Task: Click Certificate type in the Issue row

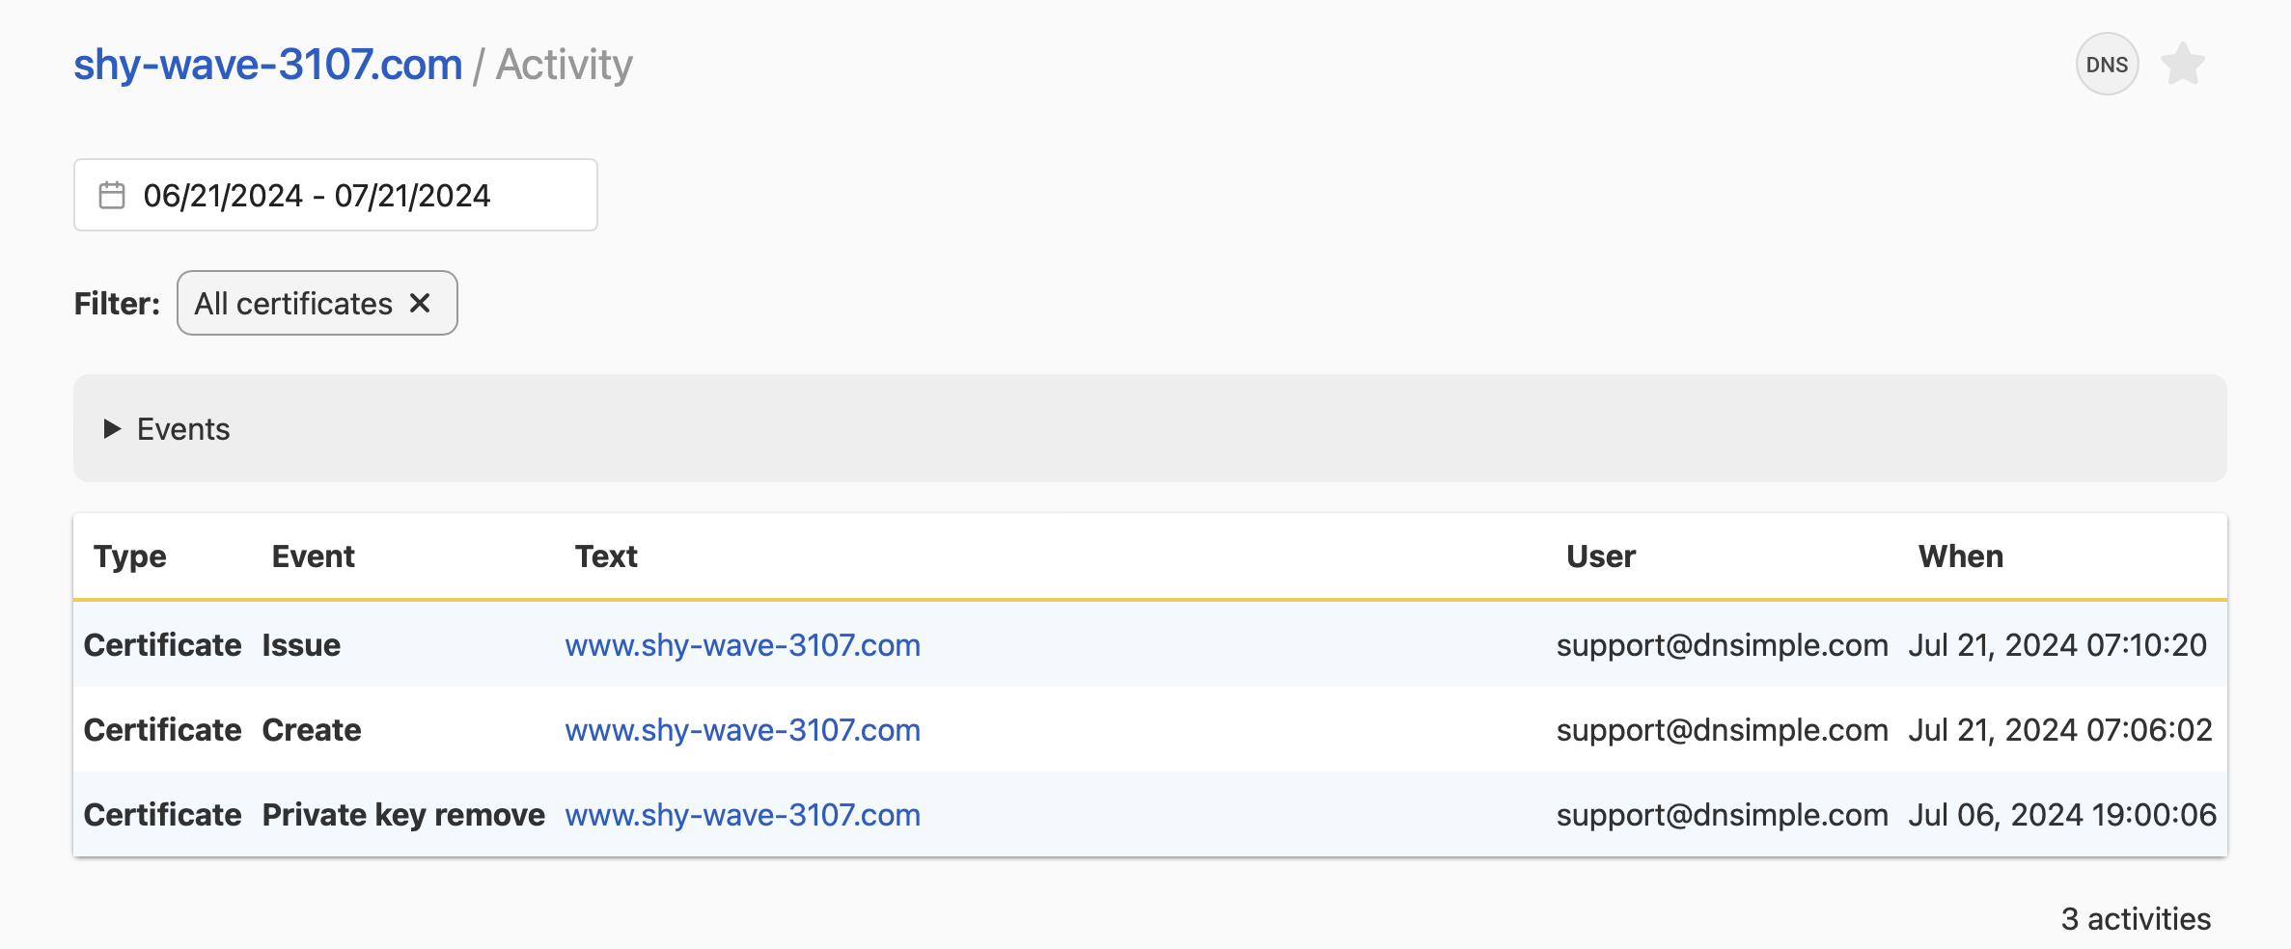Action: pos(162,645)
